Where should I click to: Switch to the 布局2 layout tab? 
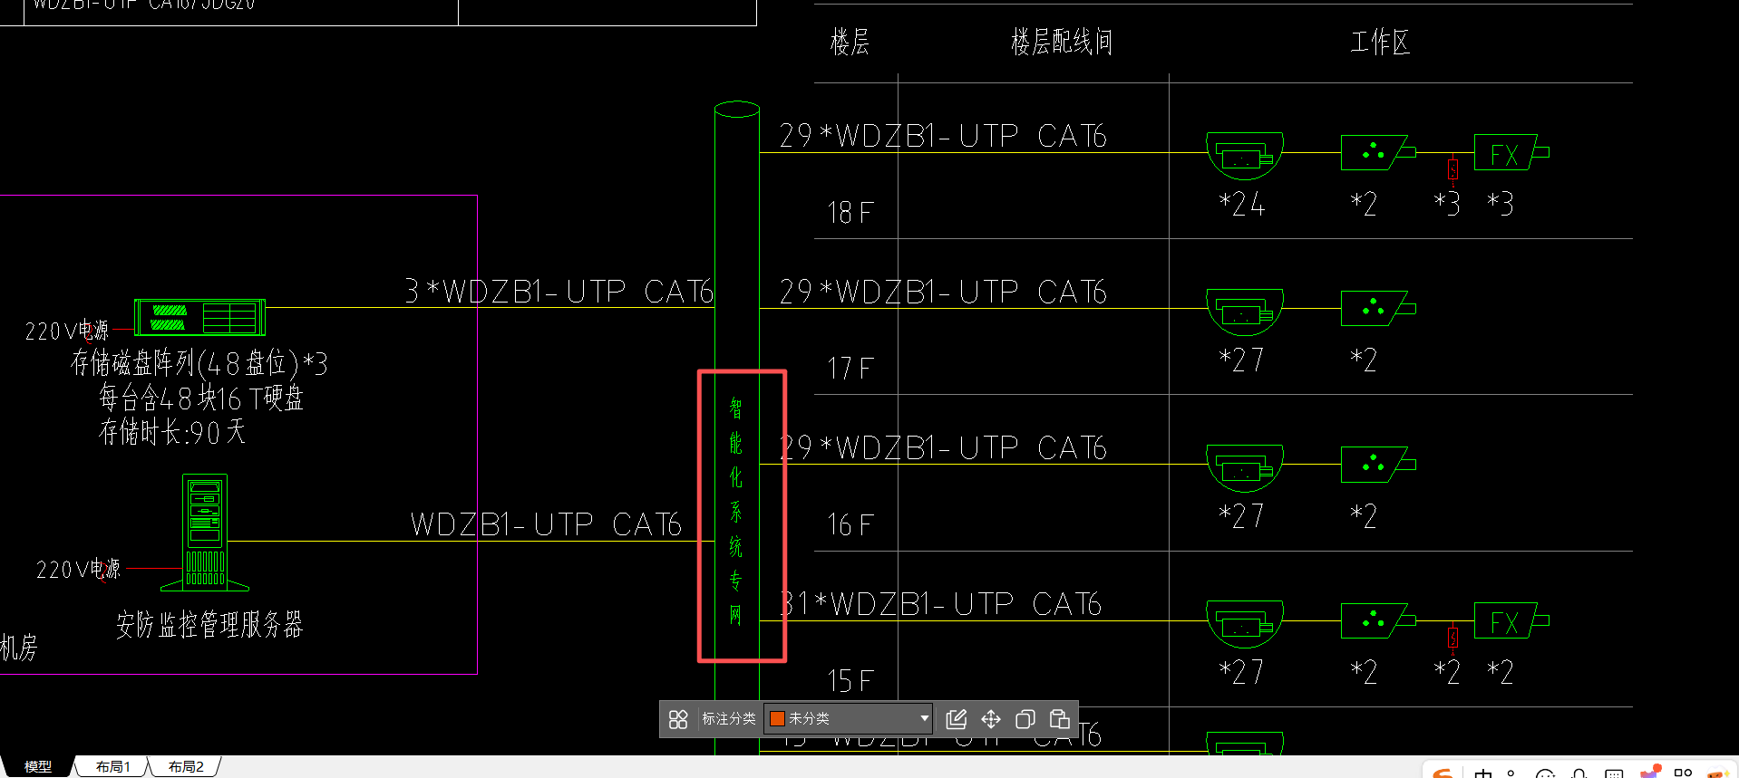[186, 767]
